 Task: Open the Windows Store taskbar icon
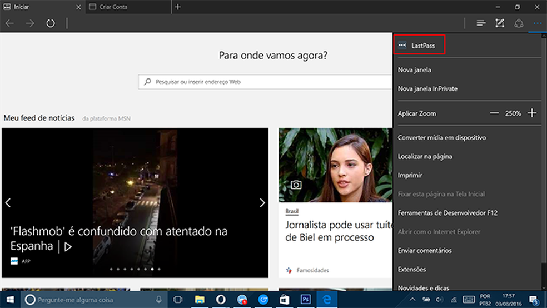pyautogui.click(x=284, y=300)
